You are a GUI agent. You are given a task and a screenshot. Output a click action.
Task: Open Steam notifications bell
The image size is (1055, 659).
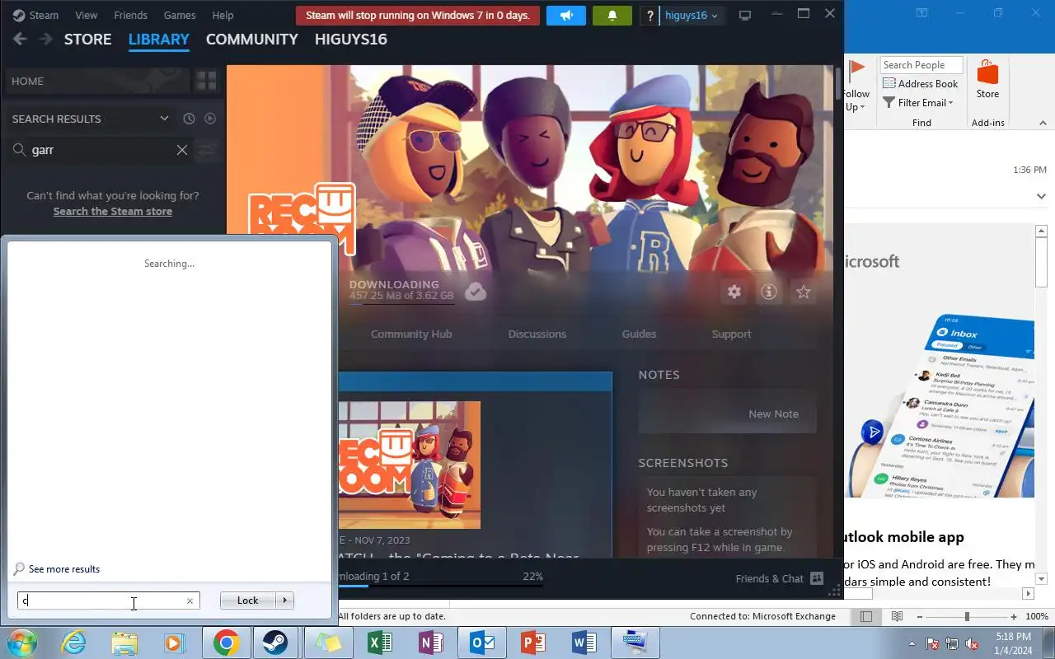pyautogui.click(x=612, y=16)
